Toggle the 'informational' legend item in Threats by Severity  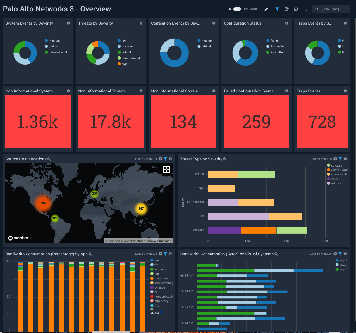click(x=130, y=58)
